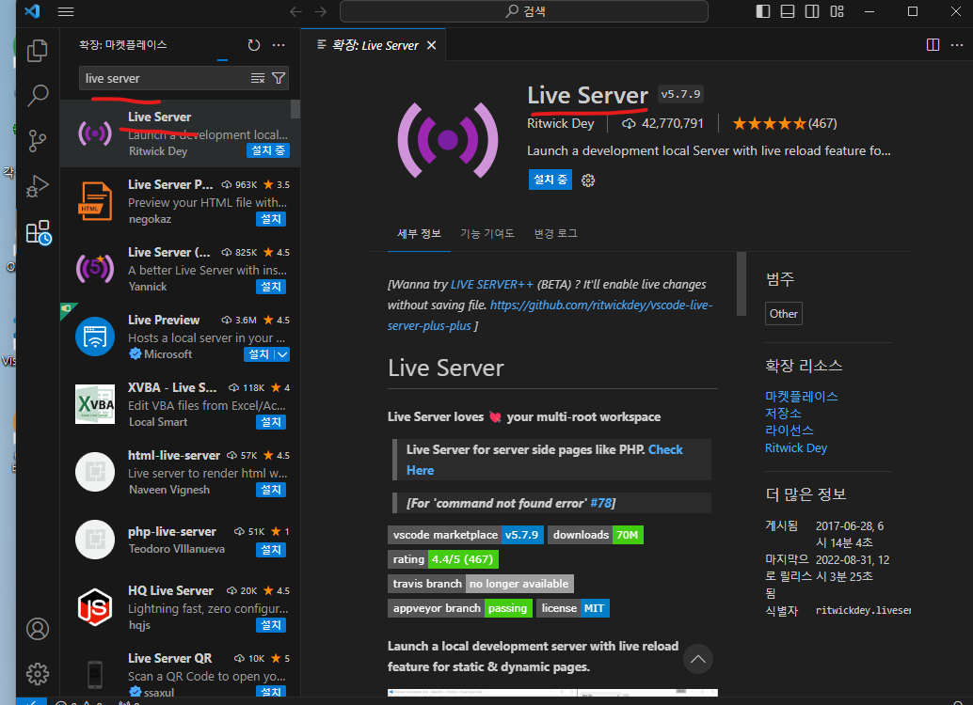
Task: Open the license resource link (라이선스)
Action: (x=789, y=431)
